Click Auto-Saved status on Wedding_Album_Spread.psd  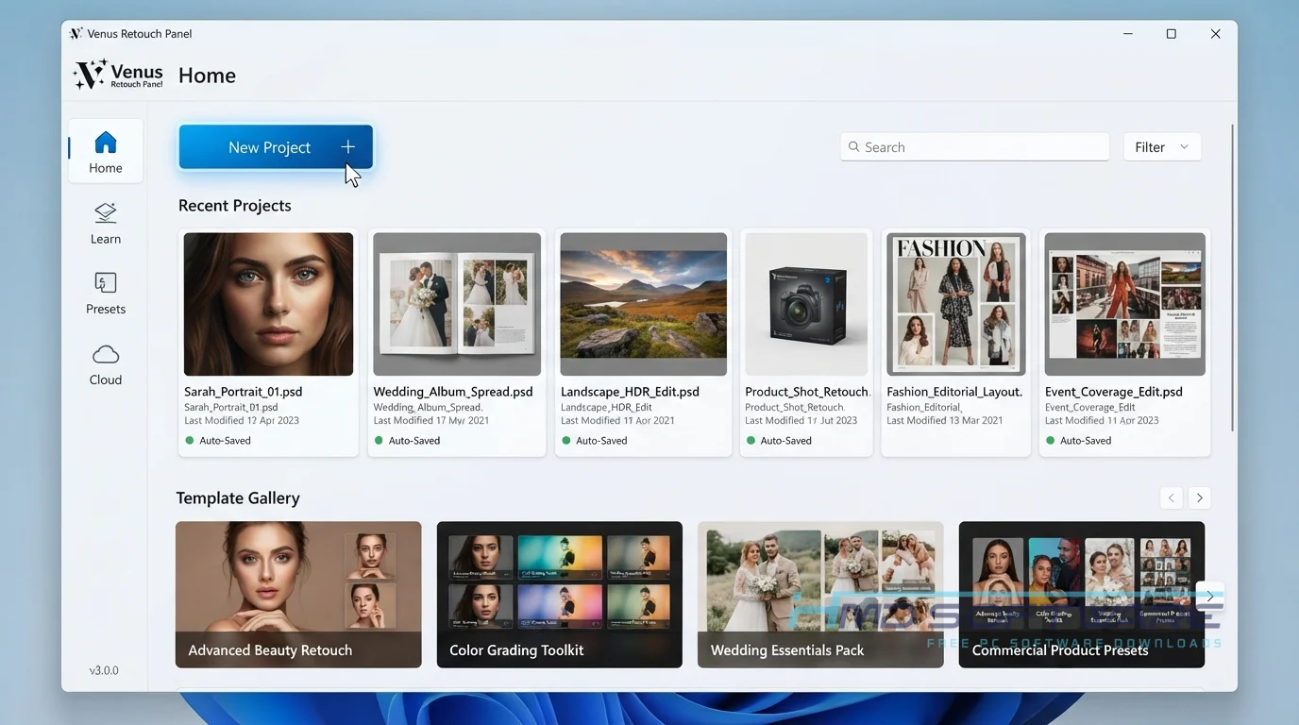point(408,440)
